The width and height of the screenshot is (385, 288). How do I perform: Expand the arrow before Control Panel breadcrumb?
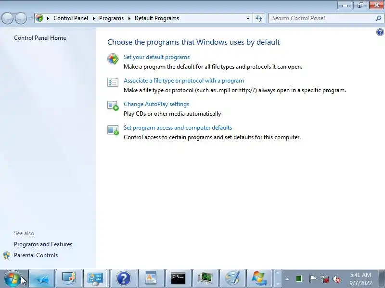pos(48,18)
